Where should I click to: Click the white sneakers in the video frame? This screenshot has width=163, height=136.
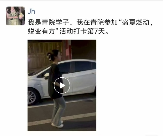[x=58, y=124]
